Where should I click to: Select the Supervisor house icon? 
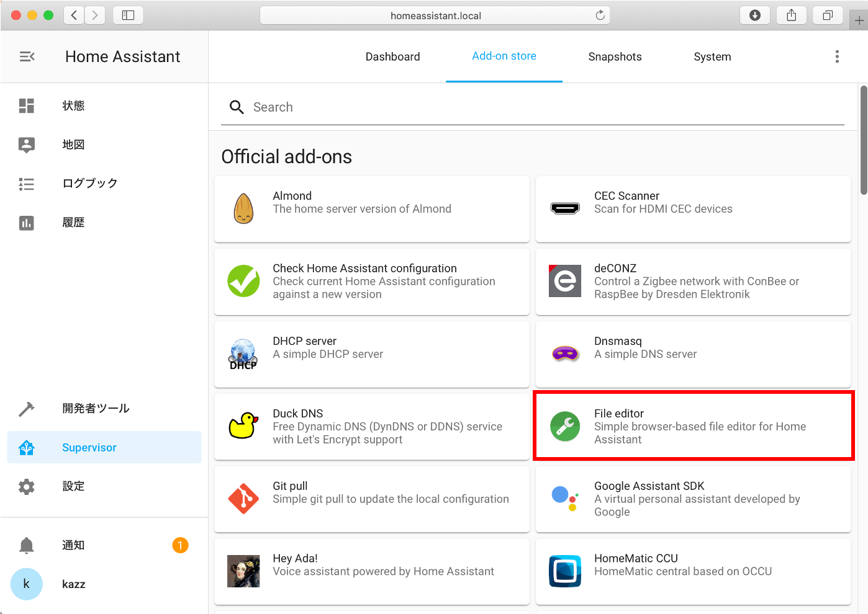(27, 447)
